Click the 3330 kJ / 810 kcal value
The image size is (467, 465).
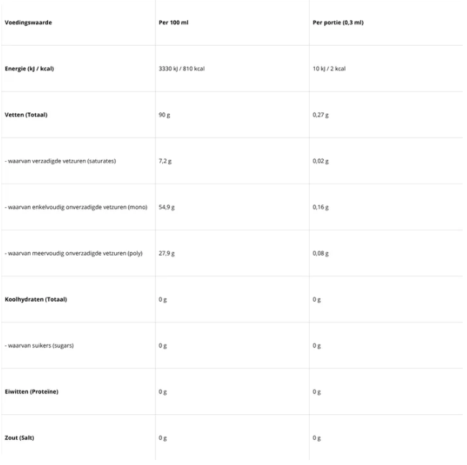tap(181, 69)
